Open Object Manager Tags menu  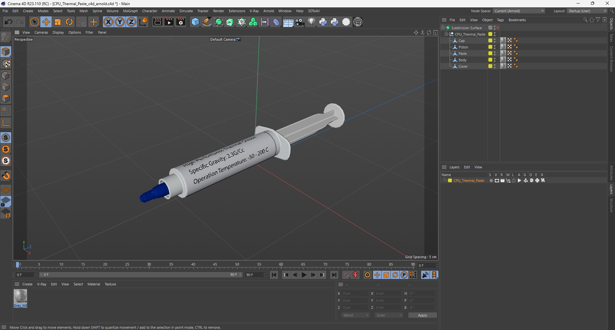pos(500,20)
